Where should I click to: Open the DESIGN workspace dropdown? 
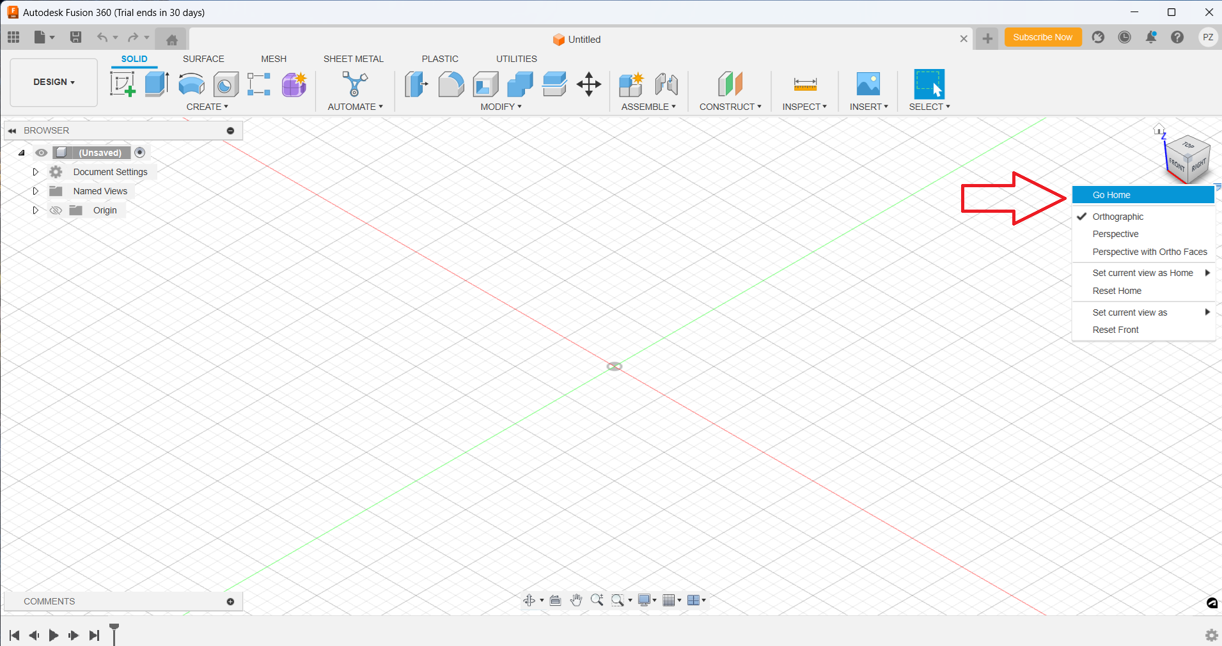click(x=54, y=82)
